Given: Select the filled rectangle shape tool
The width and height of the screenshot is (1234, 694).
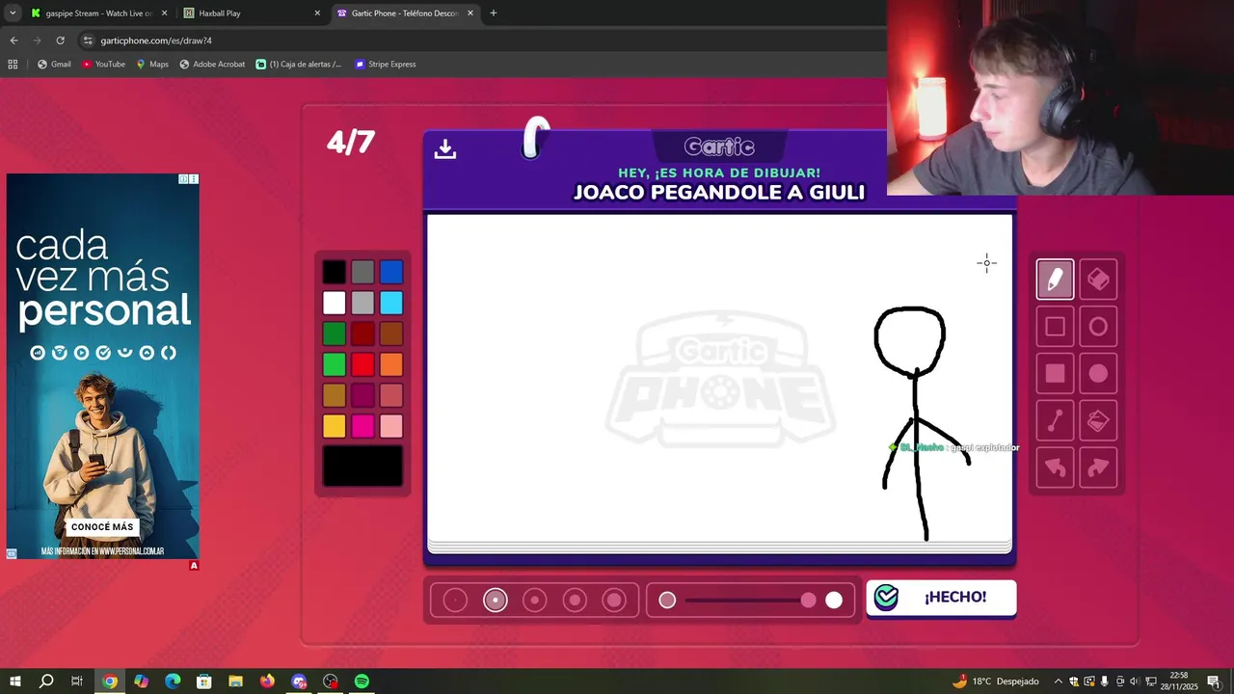Looking at the screenshot, I should pyautogui.click(x=1055, y=374).
